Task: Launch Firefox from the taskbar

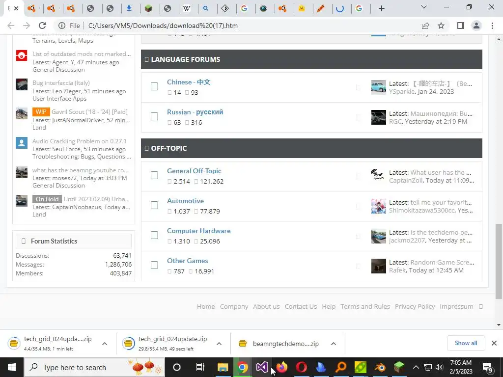Action: (281, 367)
